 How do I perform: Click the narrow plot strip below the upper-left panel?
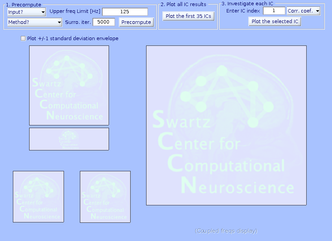(x=69, y=139)
